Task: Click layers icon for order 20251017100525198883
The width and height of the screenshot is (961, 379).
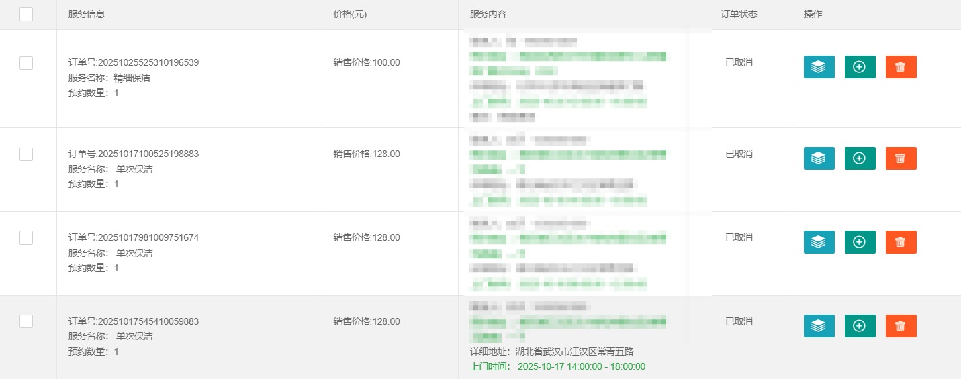Action: coord(819,158)
